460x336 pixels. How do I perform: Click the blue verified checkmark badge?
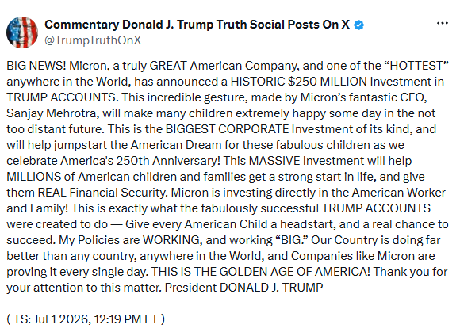coord(358,25)
